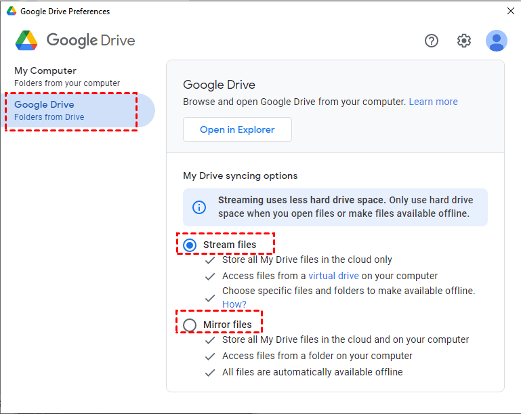Viewport: 521px width, 414px height.
Task: Click the large Google Drive logo
Action: click(x=26, y=41)
